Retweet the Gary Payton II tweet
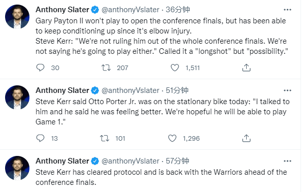 pos(106,68)
